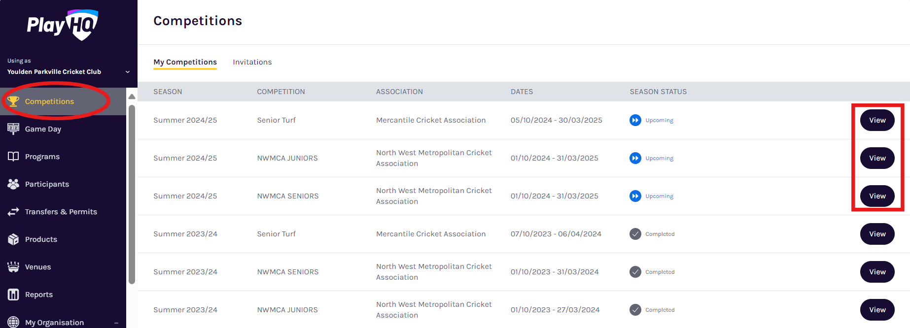
Task: Click the Completed label in Senior Turf row
Action: [x=660, y=234]
